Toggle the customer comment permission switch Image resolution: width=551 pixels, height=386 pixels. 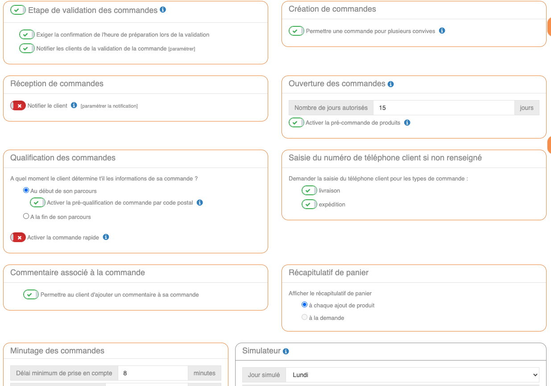[31, 295]
